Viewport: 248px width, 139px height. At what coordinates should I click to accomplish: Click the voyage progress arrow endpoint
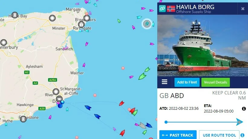pyautogui.click(x=240, y=122)
